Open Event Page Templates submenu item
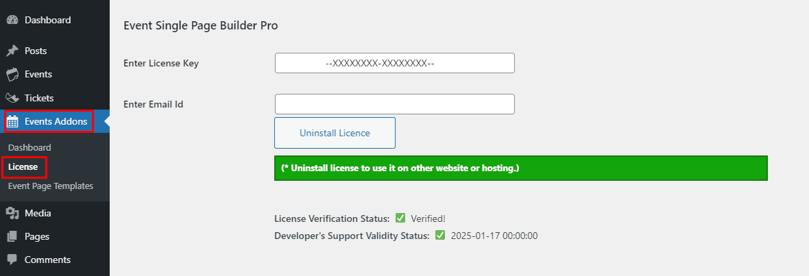This screenshot has width=809, height=276. (x=51, y=186)
